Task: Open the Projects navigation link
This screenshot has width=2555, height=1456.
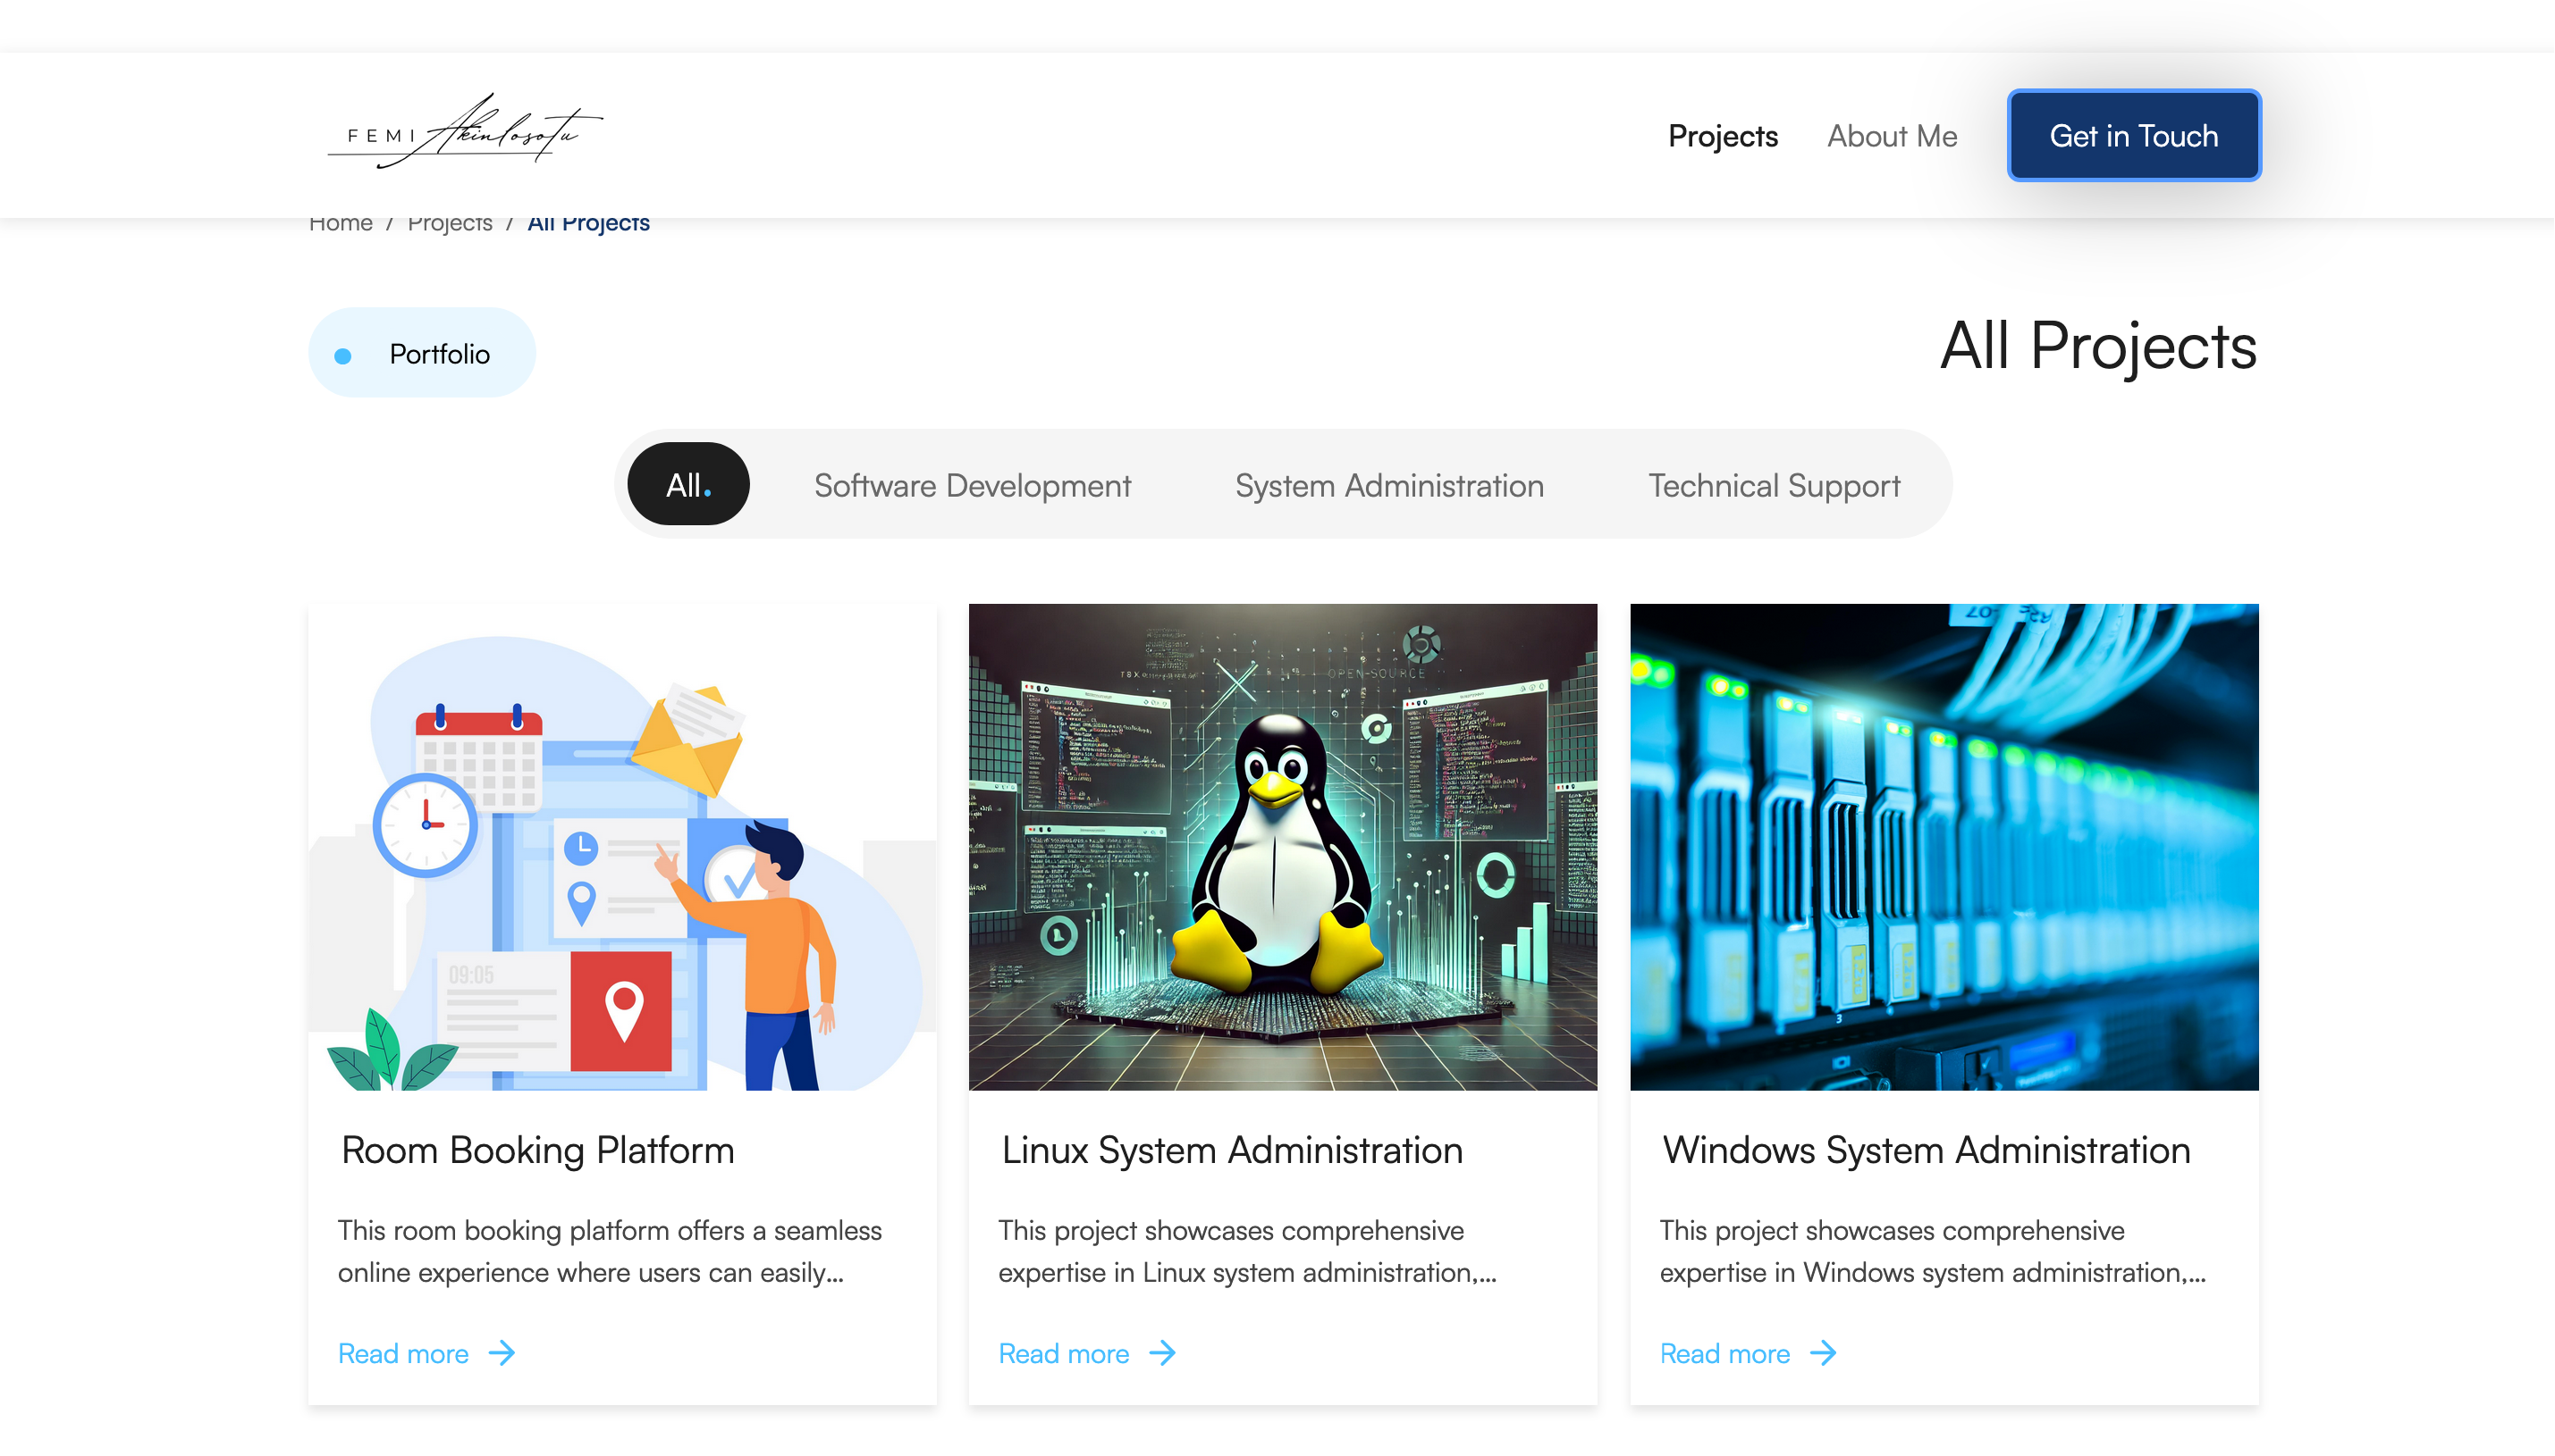Action: pyautogui.click(x=1723, y=136)
